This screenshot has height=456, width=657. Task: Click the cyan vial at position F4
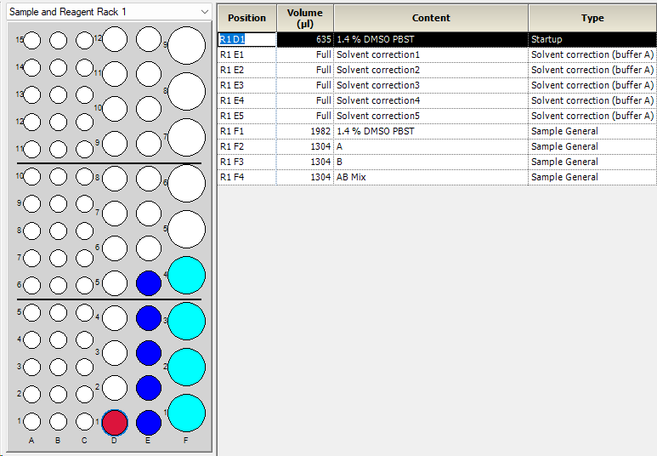pyautogui.click(x=187, y=275)
